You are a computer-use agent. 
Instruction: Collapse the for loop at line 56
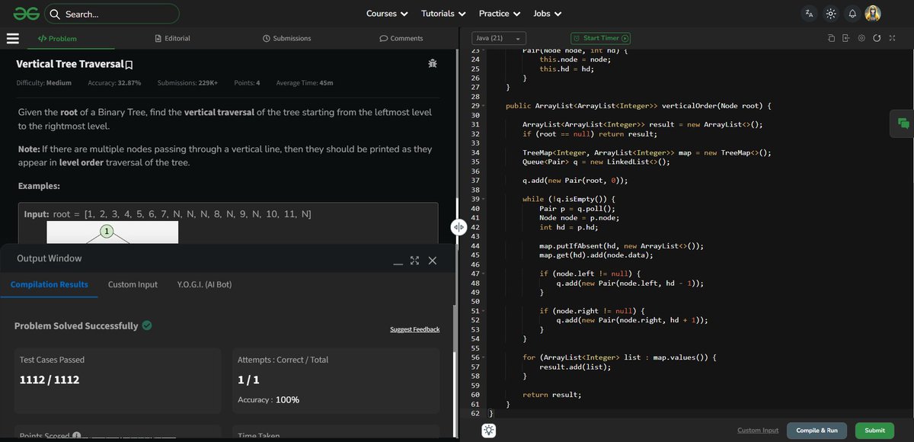pyautogui.click(x=484, y=357)
